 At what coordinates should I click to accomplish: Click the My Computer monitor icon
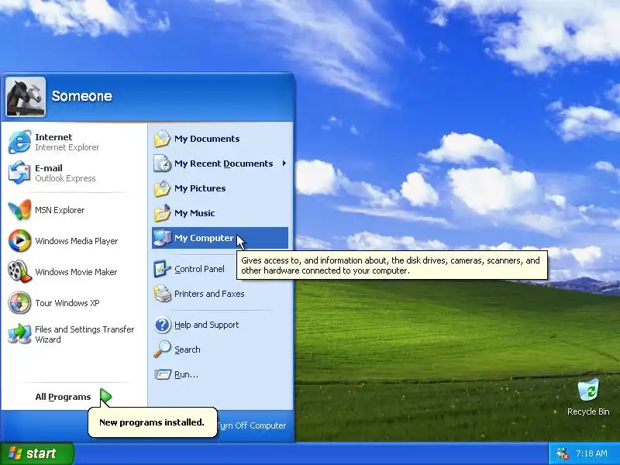click(162, 238)
